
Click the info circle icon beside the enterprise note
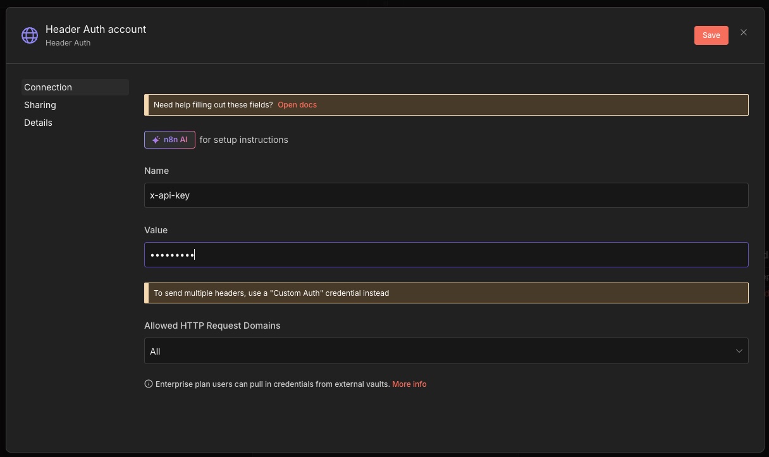point(149,384)
